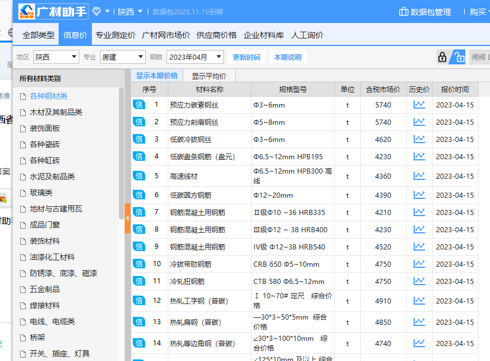Image resolution: width=490 pixels, height=361 pixels.
Task: Open history price chart for 预应力碳素钢丝
Action: [x=419, y=105]
